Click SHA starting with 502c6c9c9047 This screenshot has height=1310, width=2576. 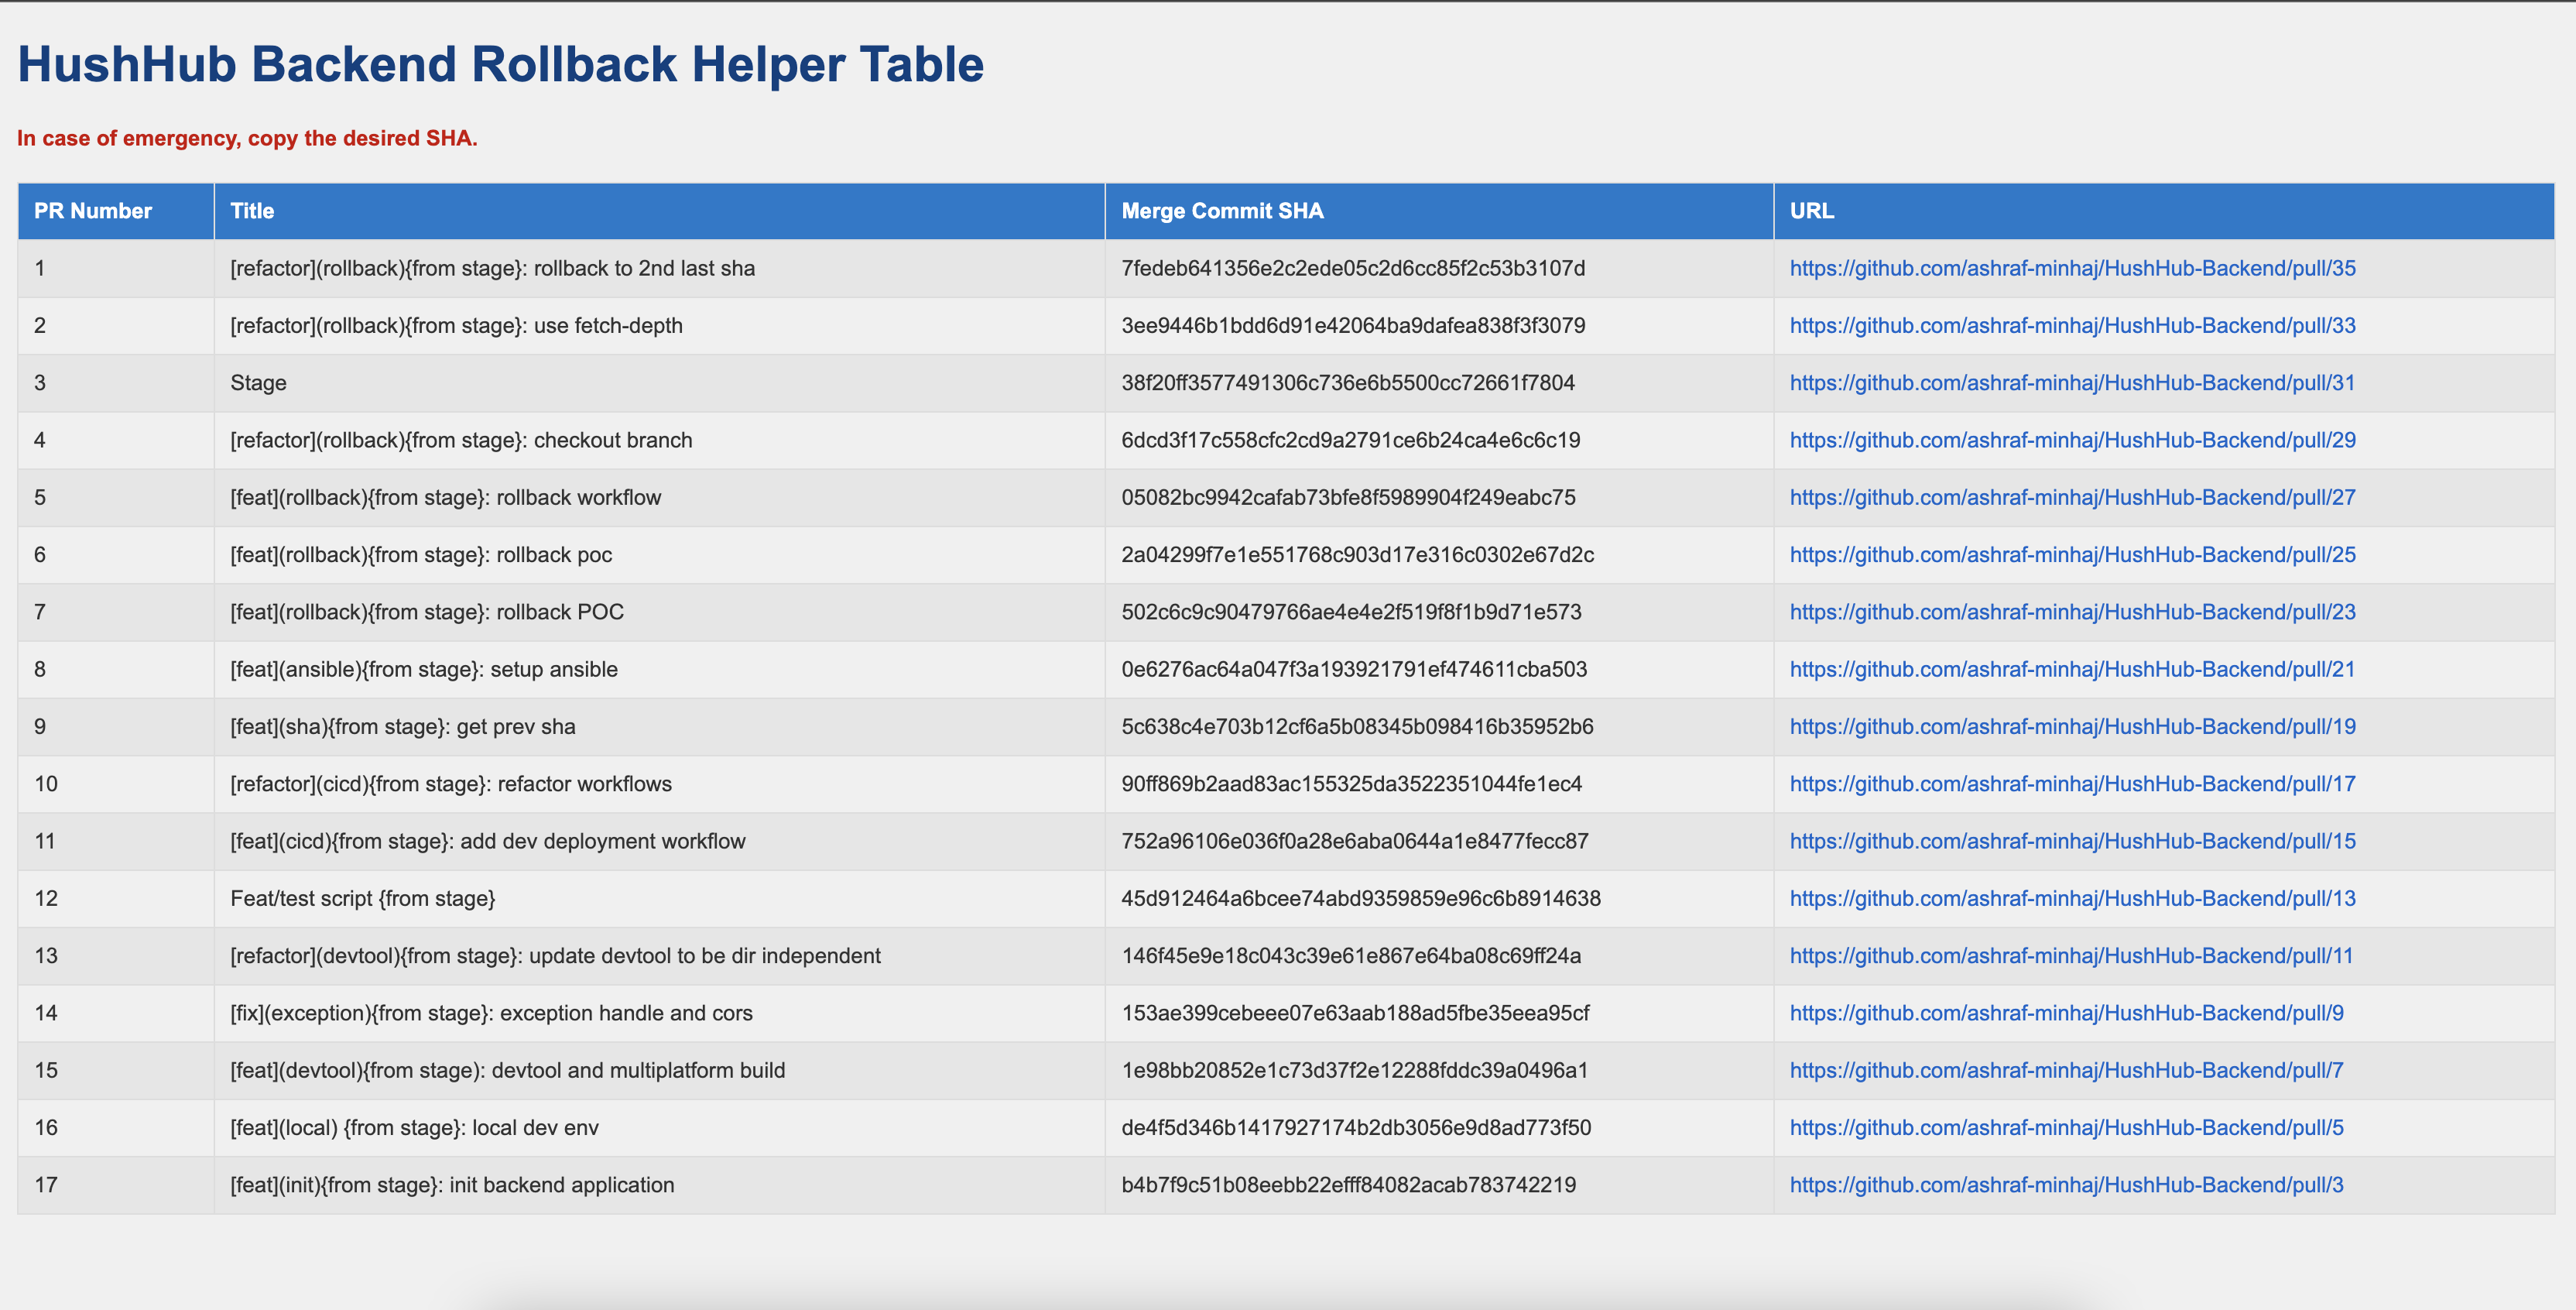click(x=1351, y=612)
